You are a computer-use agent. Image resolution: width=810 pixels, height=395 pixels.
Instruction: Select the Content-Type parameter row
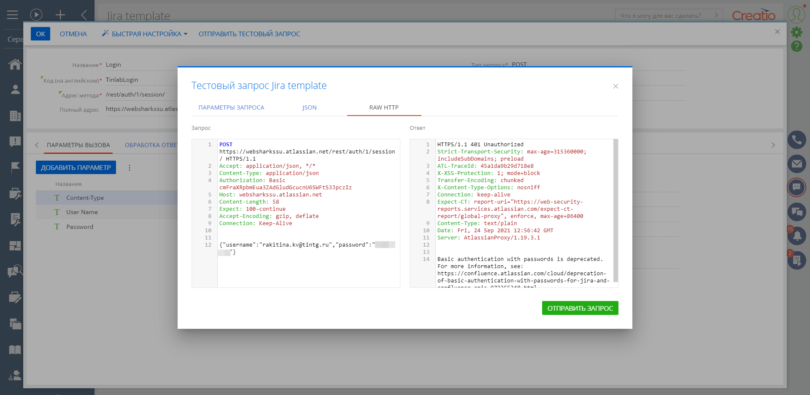(x=107, y=198)
